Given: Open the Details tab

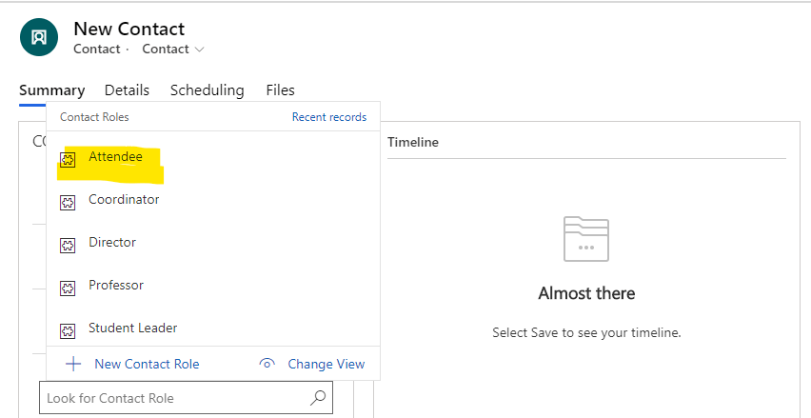Looking at the screenshot, I should point(127,90).
